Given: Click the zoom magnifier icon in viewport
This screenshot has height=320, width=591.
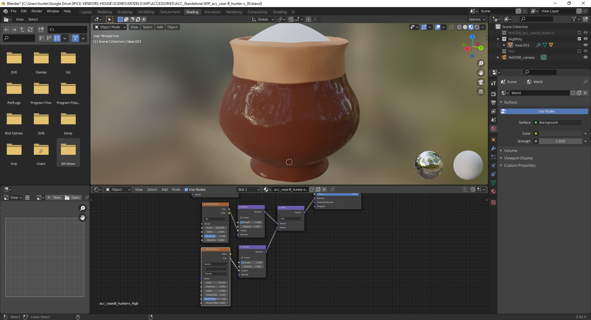Looking at the screenshot, I should 480,63.
